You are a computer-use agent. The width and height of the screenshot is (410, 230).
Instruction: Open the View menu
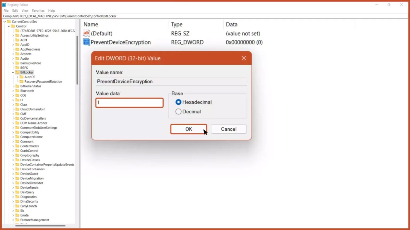(x=25, y=11)
